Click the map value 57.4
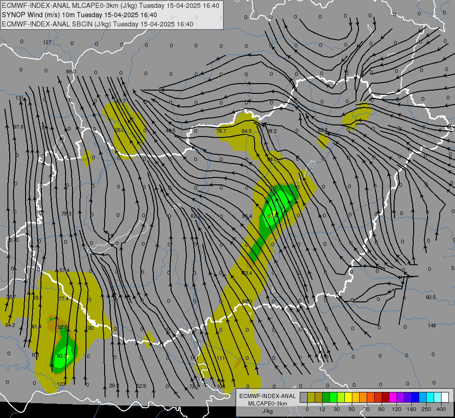 click(x=64, y=270)
